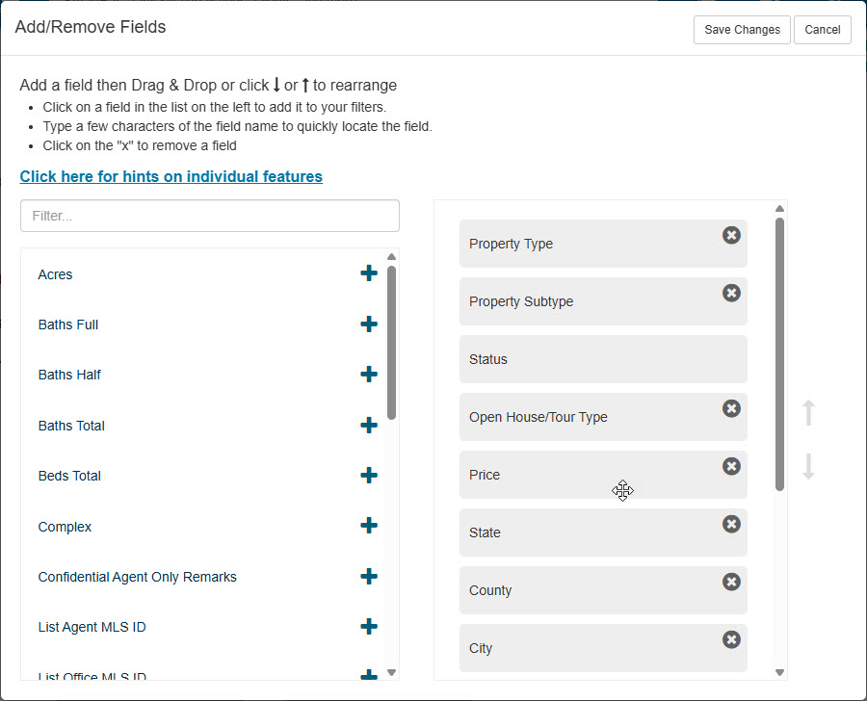Add List Agent MLS ID field
The image size is (867, 701).
pyautogui.click(x=369, y=626)
